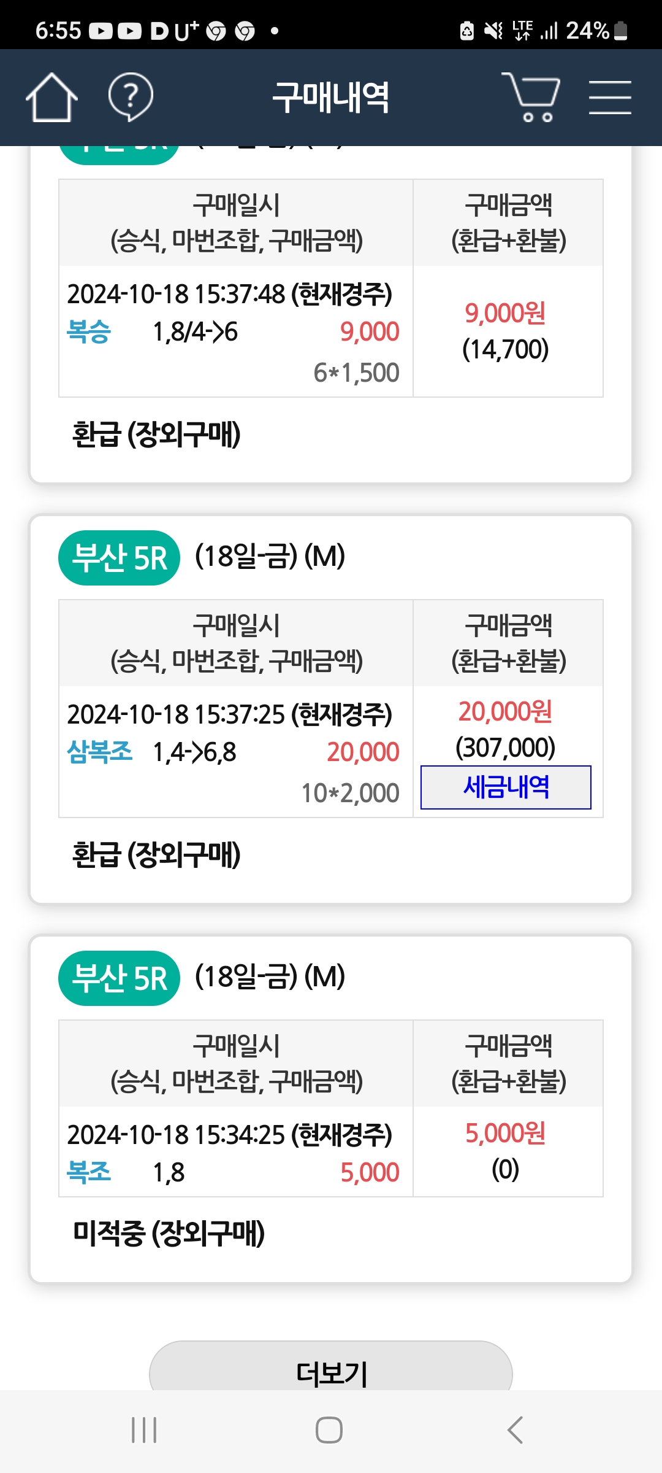Tap Android recent apps navigation icon
662x1473 pixels.
click(145, 1430)
